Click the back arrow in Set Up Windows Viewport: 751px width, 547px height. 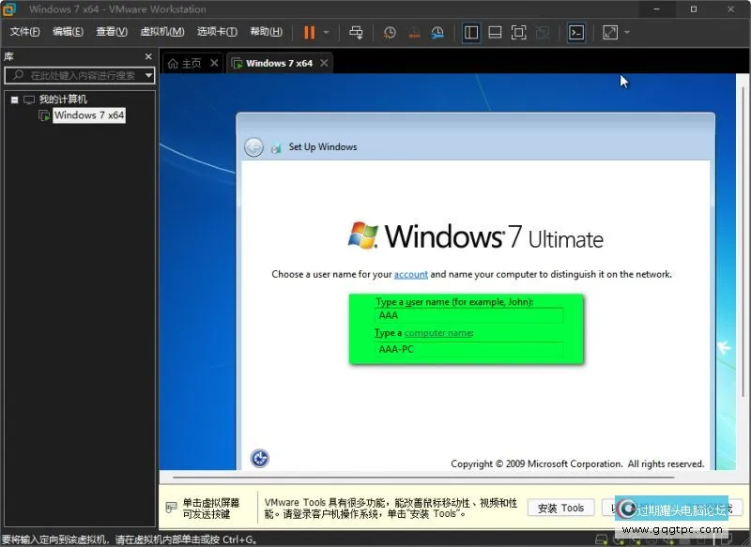tap(253, 147)
